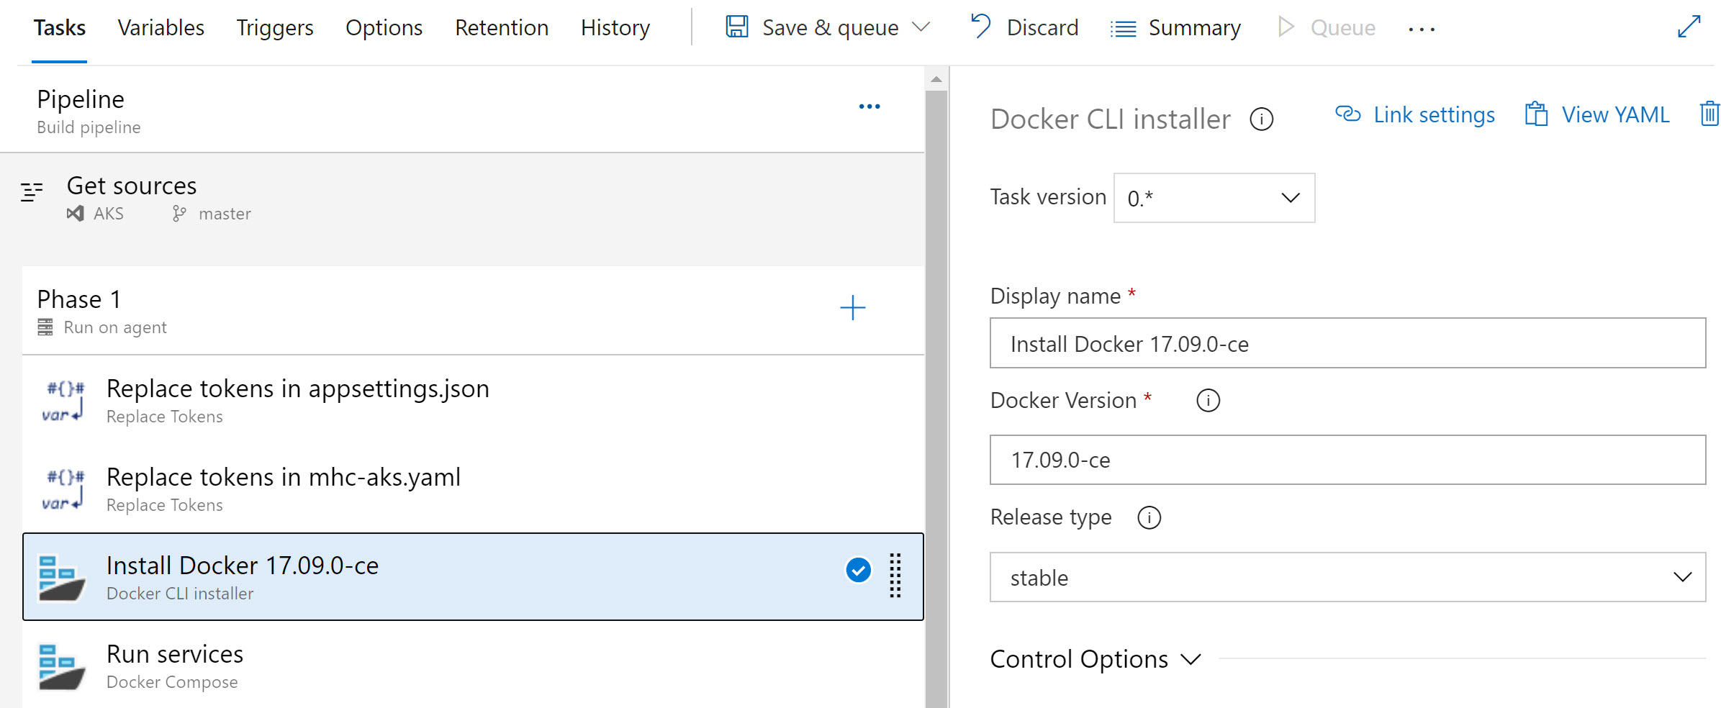Viewport: 1721px width, 708px height.
Task: Disable Install Docker task via blue checkmark
Action: tap(857, 570)
